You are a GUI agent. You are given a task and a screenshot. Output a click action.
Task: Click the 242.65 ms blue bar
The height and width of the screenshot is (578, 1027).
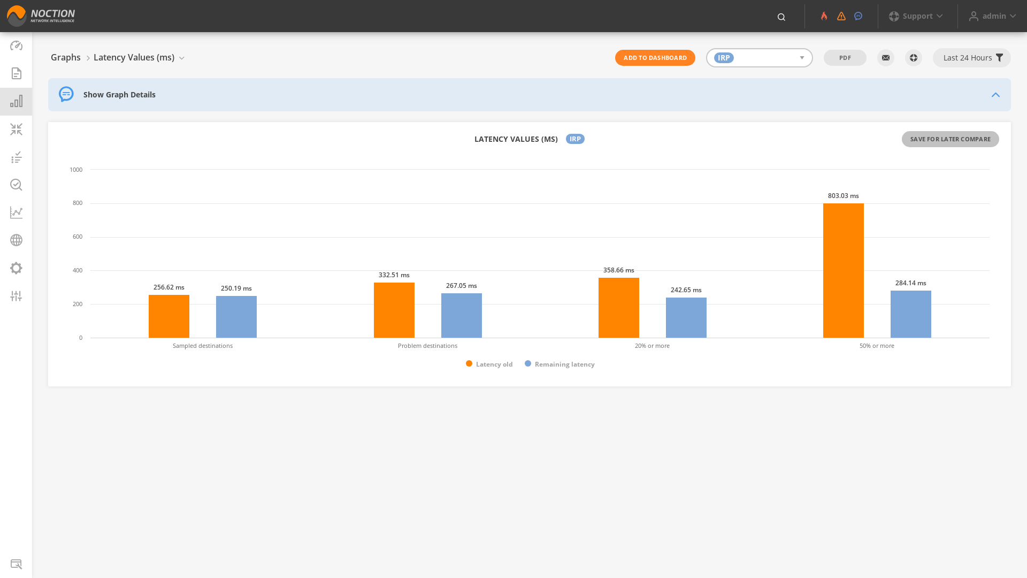pos(686,317)
